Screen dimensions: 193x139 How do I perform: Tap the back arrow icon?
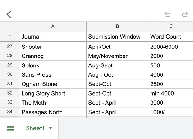9,14
